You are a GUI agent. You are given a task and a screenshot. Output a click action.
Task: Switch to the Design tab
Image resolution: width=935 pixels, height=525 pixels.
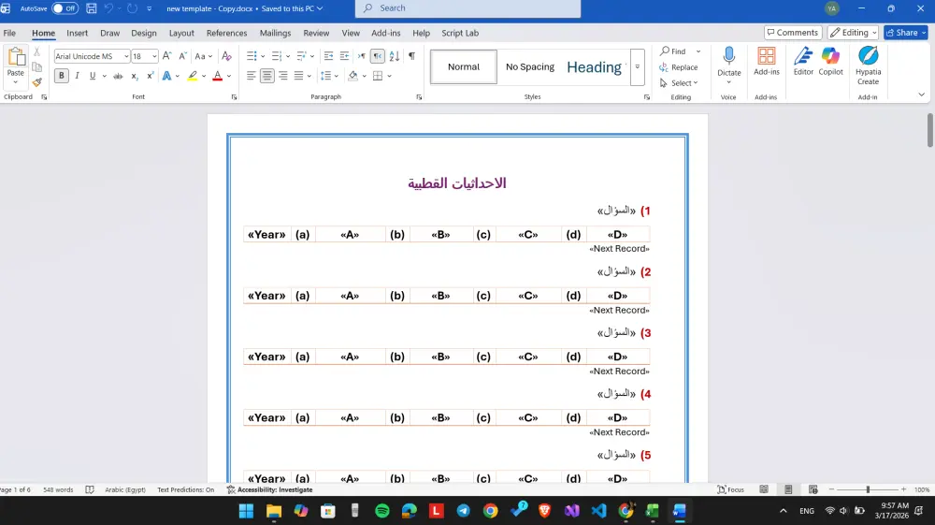tap(144, 33)
